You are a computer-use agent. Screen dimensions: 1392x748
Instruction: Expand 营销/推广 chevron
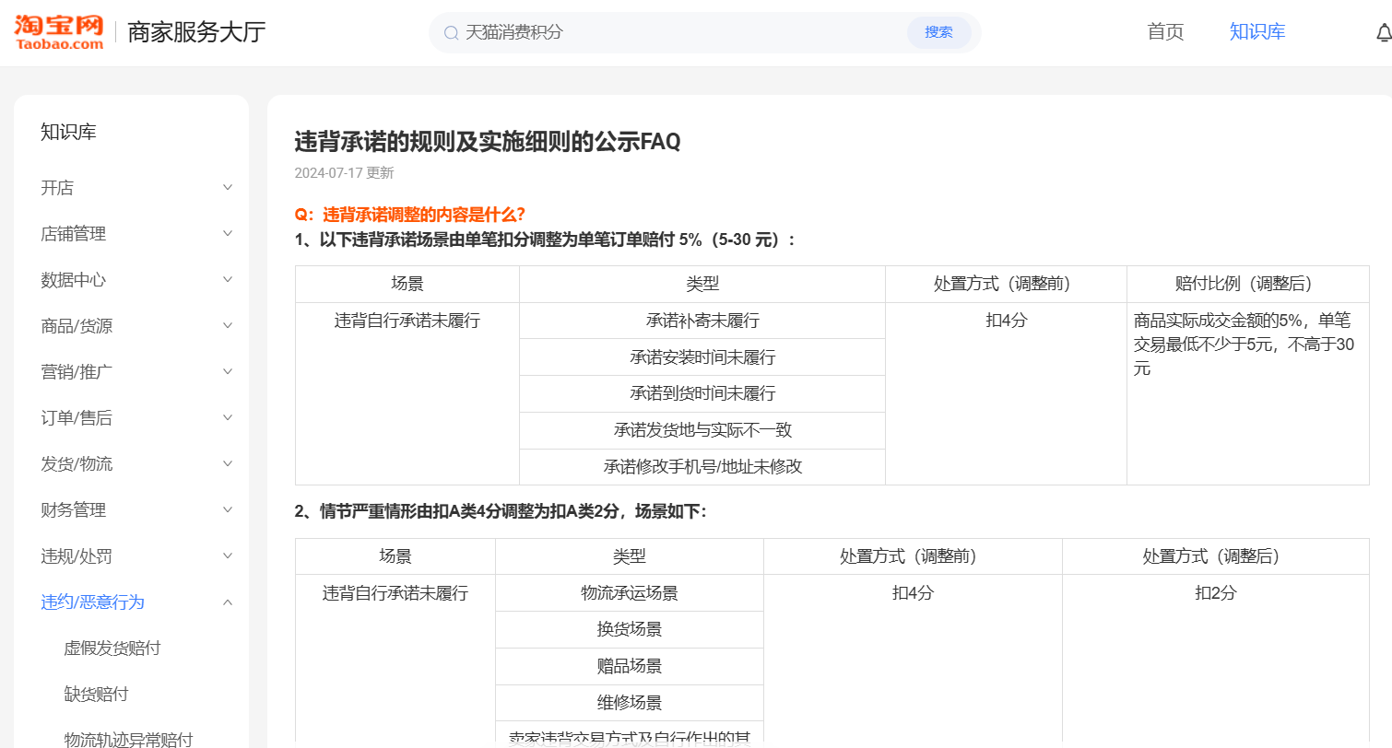[x=228, y=372]
